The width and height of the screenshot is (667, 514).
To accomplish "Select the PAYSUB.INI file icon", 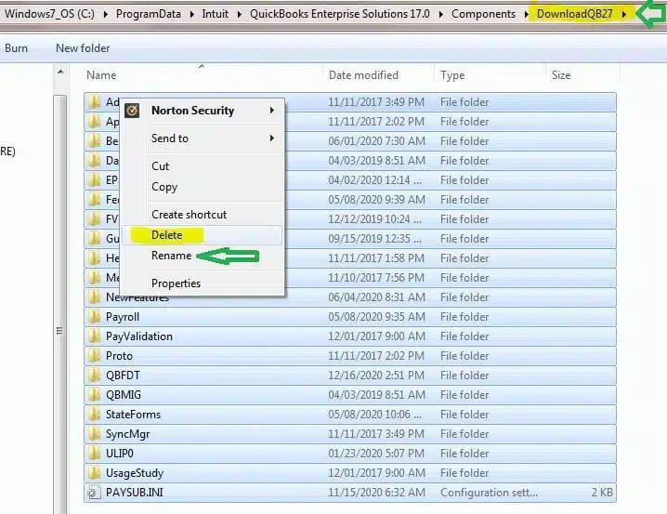I will 94,493.
